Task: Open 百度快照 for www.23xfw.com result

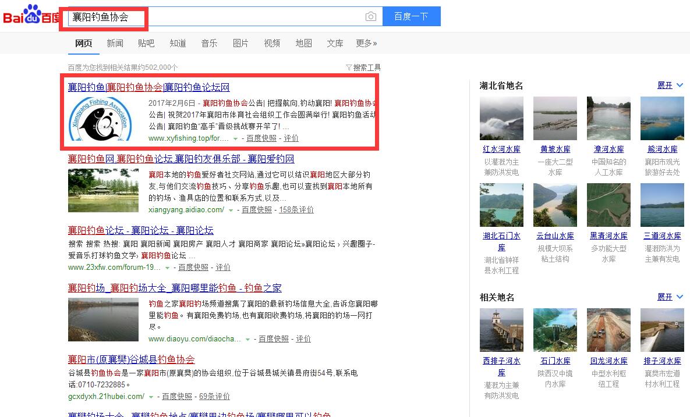Action: coord(193,268)
